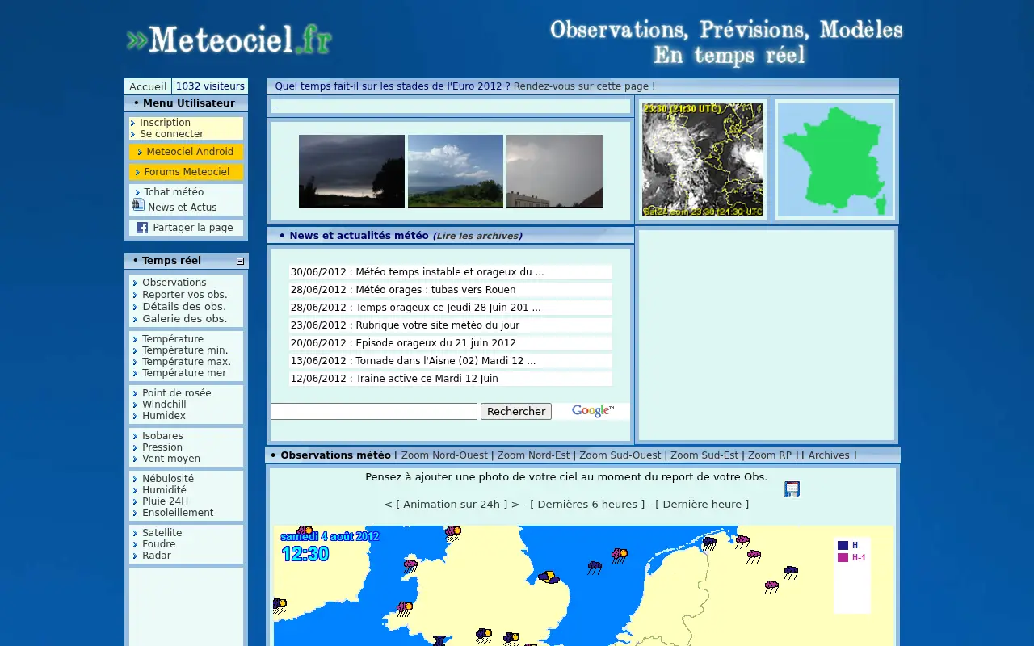Click the Facebook icon beside Partager la page
Image resolution: width=1034 pixels, height=646 pixels.
tap(142, 228)
